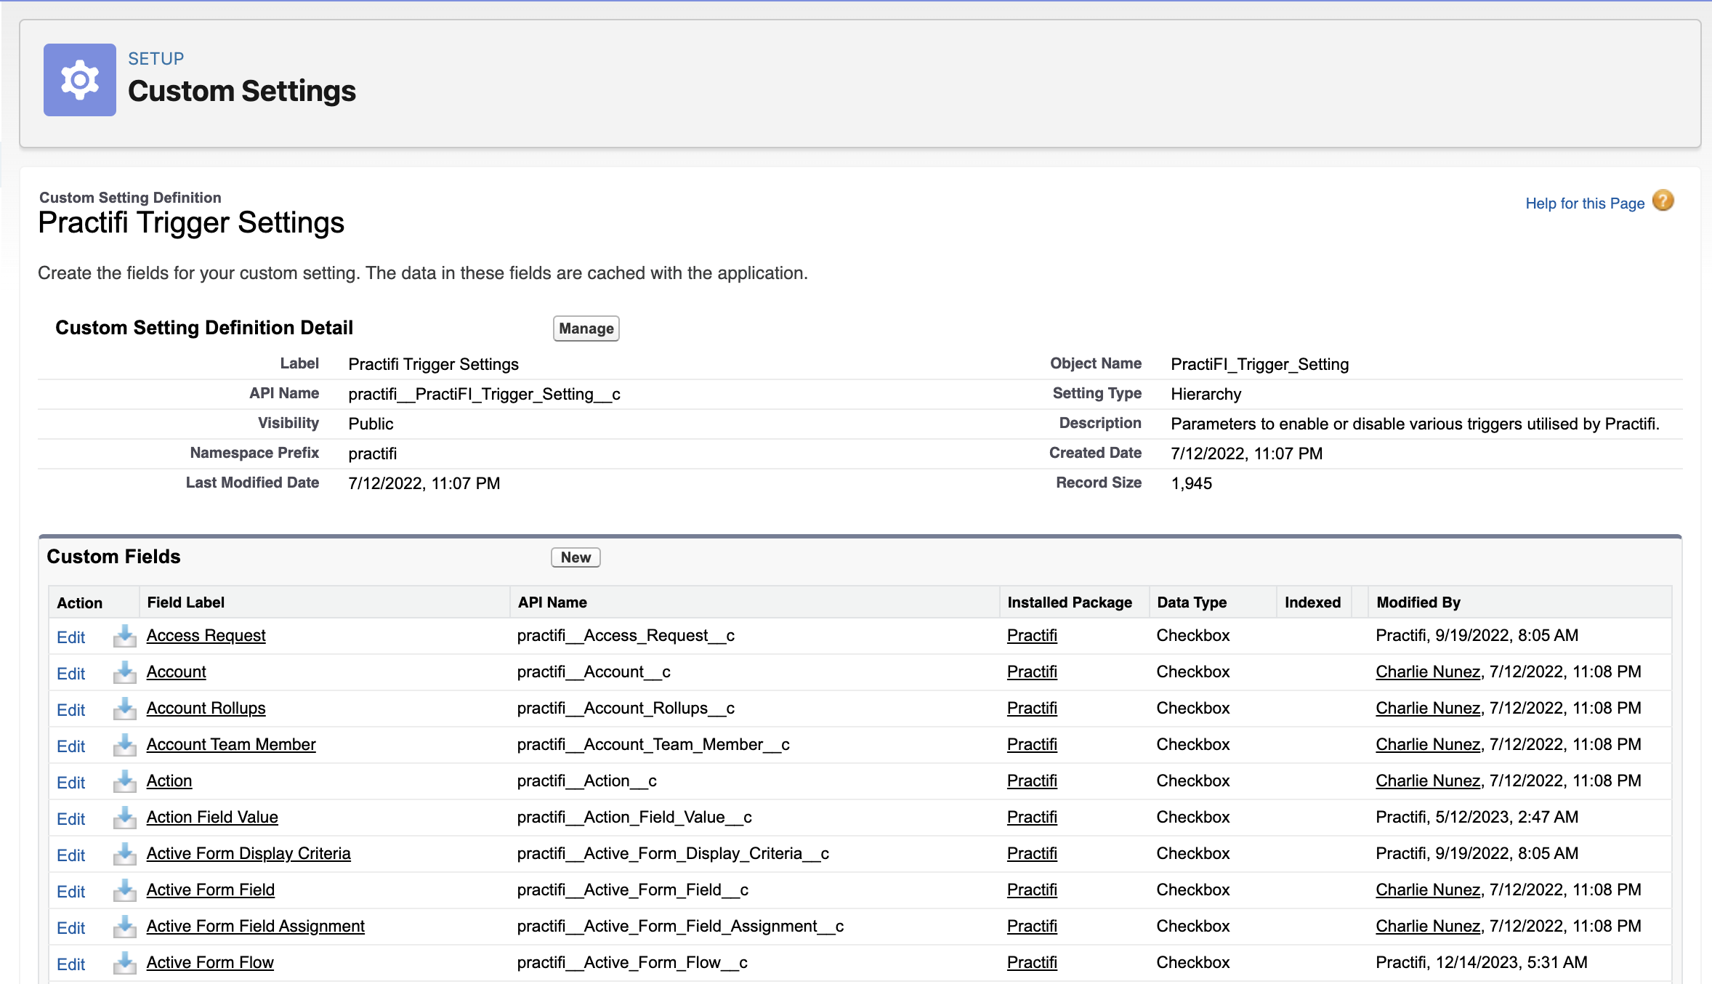Image resolution: width=1712 pixels, height=984 pixels.
Task: Select the practifi__PractiFI_Trigger_Setting__c API name text
Action: pyautogui.click(x=484, y=394)
